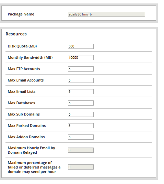Click the Package Name text field
This screenshot has width=164, height=184.
tap(106, 14)
